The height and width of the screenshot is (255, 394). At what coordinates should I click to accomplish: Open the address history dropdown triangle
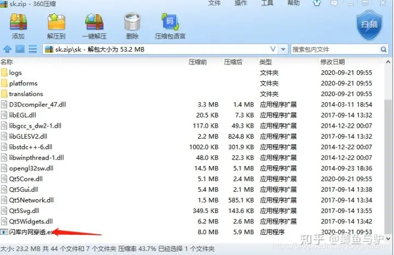[283, 49]
